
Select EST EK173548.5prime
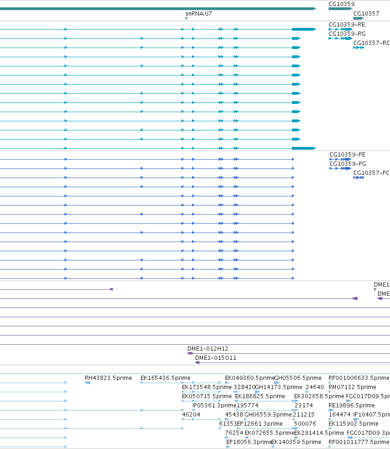point(207,387)
